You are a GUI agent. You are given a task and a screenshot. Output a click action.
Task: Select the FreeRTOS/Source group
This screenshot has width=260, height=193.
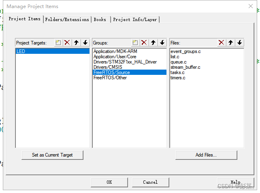[x=130, y=72]
